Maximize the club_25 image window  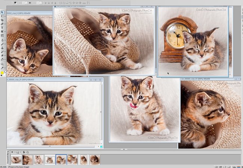click(95, 80)
